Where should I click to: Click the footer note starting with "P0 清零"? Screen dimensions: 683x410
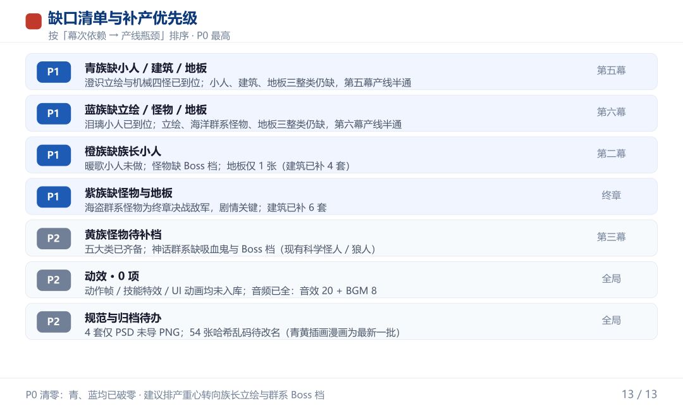175,395
